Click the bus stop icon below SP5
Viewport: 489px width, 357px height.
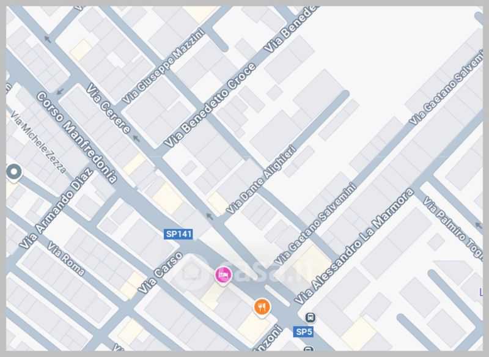tap(309, 348)
